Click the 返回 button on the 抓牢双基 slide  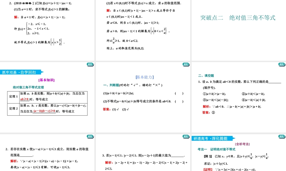90,64
